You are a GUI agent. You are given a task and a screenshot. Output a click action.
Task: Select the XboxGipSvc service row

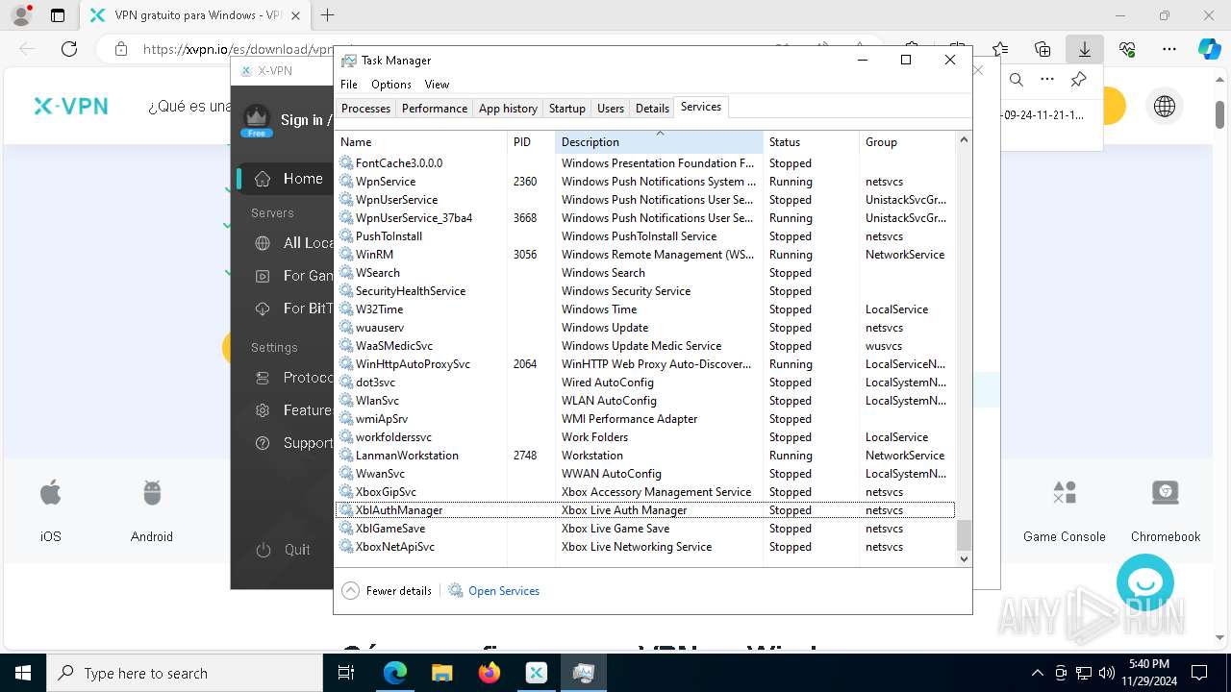645,492
